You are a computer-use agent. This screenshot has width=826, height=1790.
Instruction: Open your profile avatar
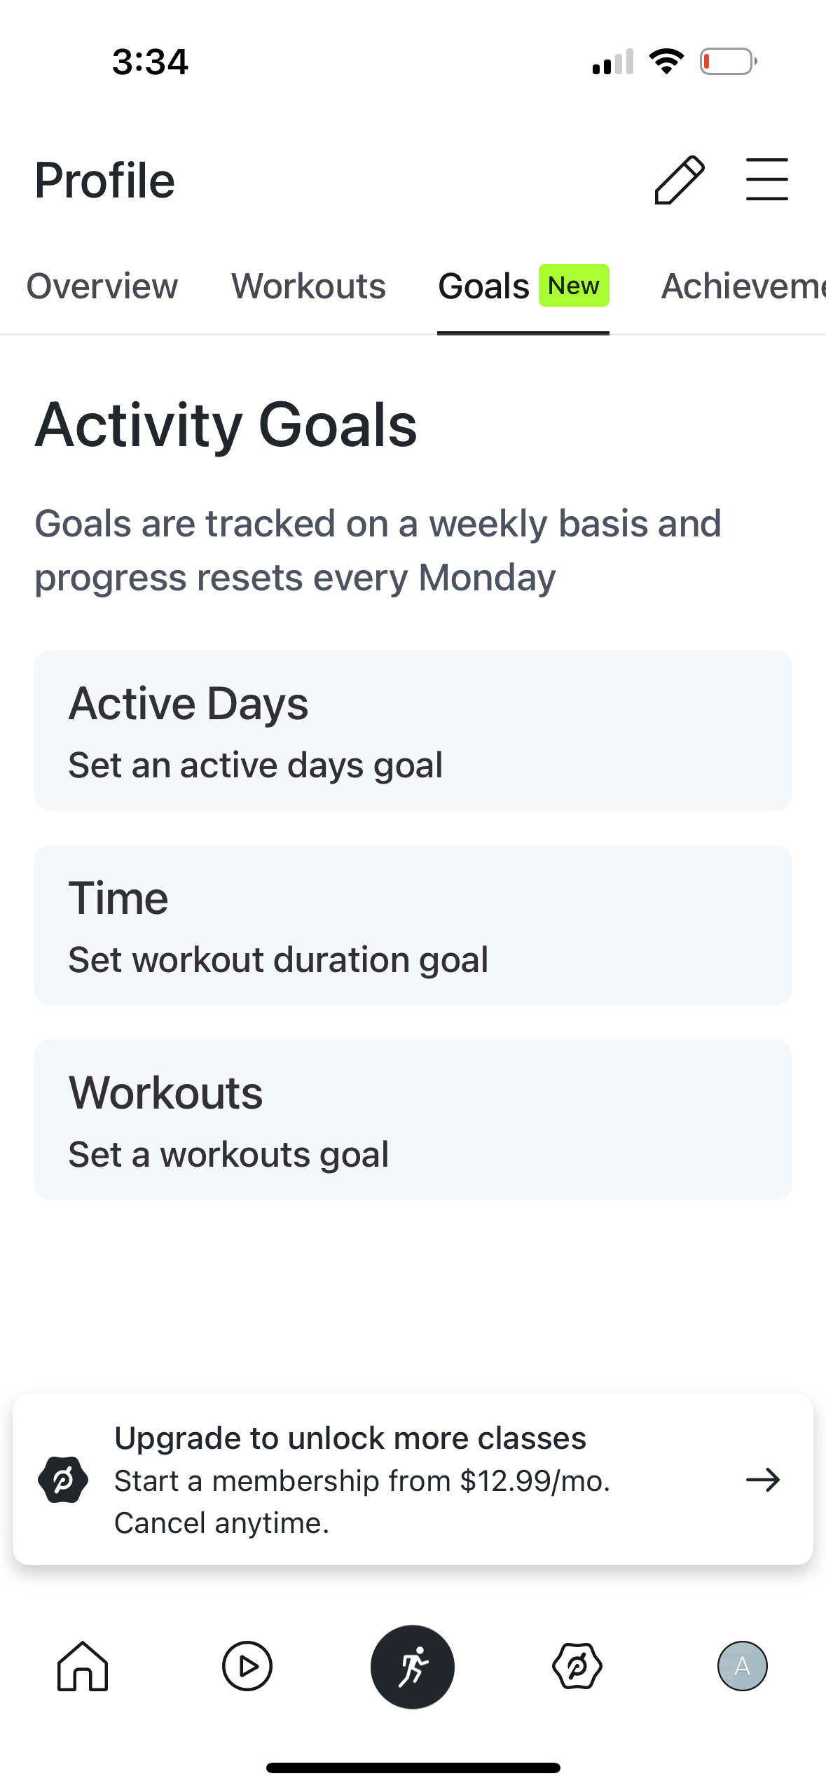[x=743, y=1667]
